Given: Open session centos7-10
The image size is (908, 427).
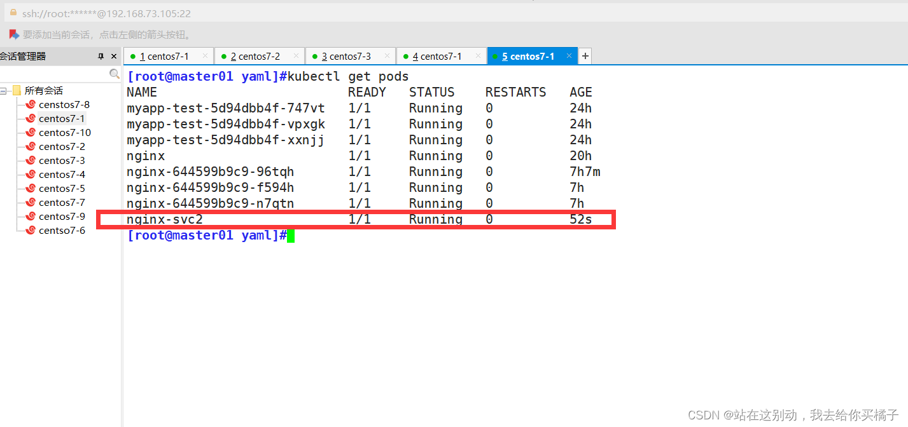Looking at the screenshot, I should [x=65, y=132].
